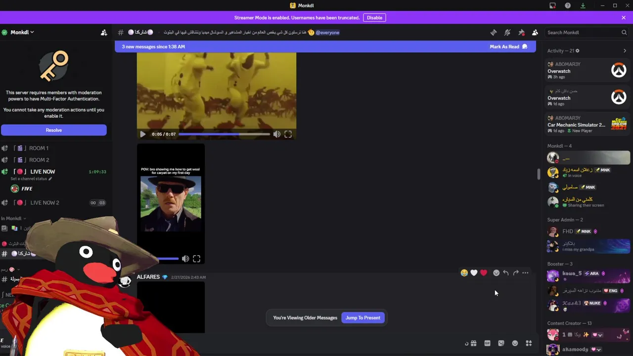Image resolution: width=633 pixels, height=356 pixels.
Task: Click Jump To Present
Action: [363, 318]
